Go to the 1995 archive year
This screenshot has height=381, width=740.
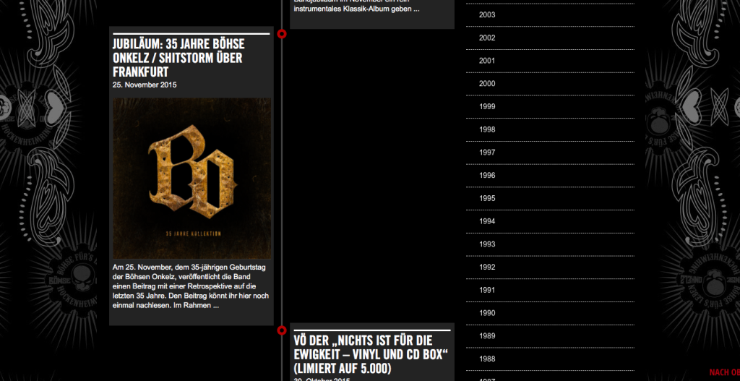coord(487,199)
